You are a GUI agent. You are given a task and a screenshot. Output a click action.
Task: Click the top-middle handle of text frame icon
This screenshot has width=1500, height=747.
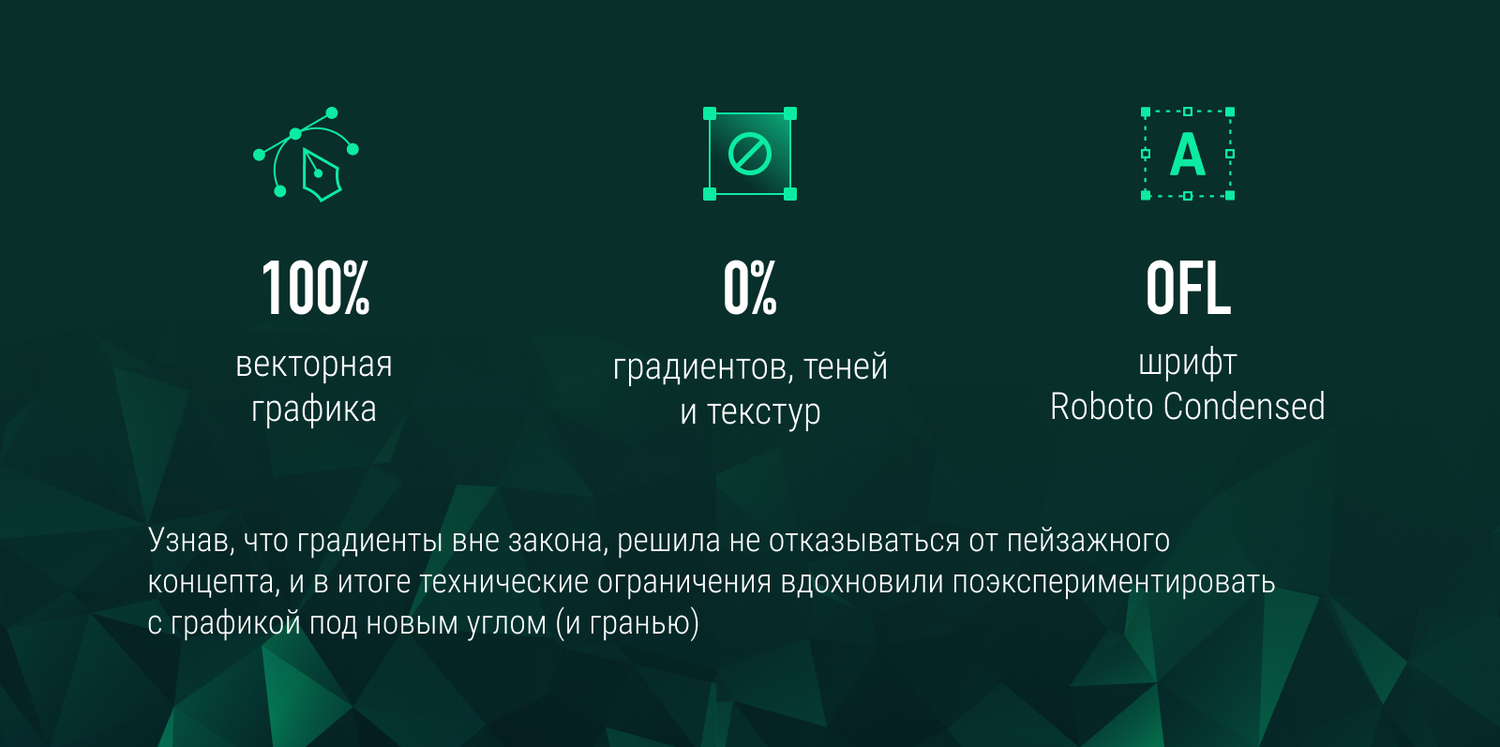coord(1188,112)
